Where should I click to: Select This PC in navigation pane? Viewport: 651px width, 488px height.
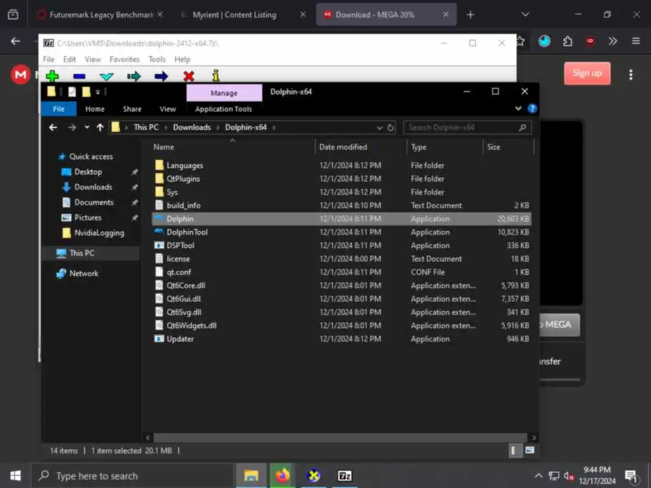point(82,253)
